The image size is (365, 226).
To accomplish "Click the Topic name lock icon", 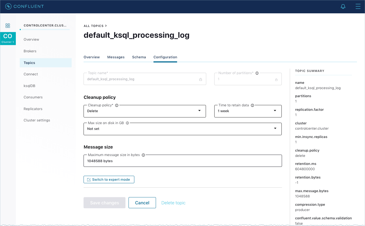I will coord(200,79).
